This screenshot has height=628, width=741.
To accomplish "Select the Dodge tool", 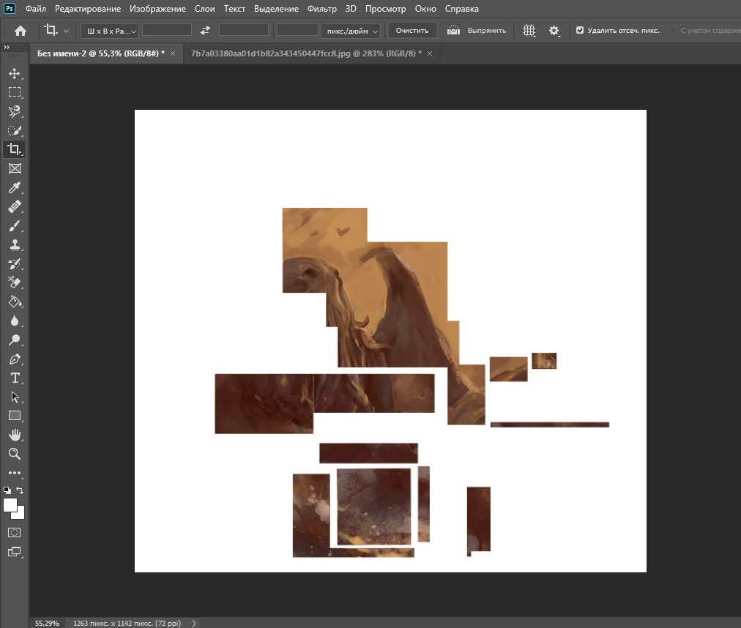I will (x=15, y=340).
